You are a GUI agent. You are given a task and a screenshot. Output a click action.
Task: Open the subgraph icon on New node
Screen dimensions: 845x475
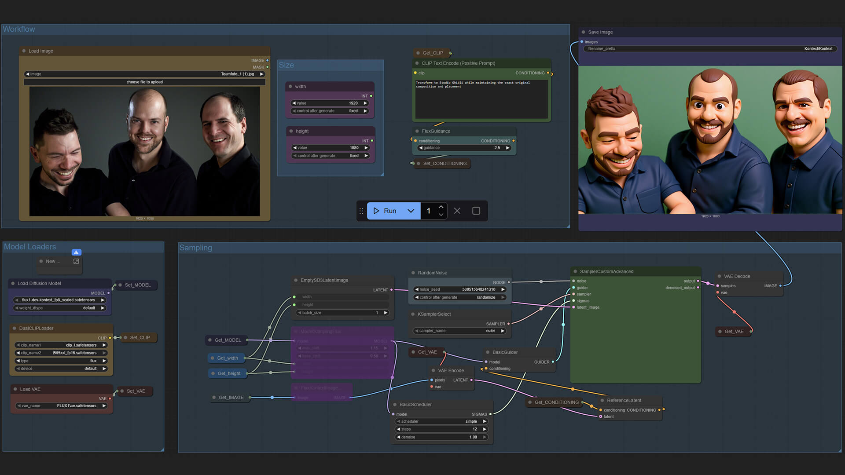coord(76,261)
